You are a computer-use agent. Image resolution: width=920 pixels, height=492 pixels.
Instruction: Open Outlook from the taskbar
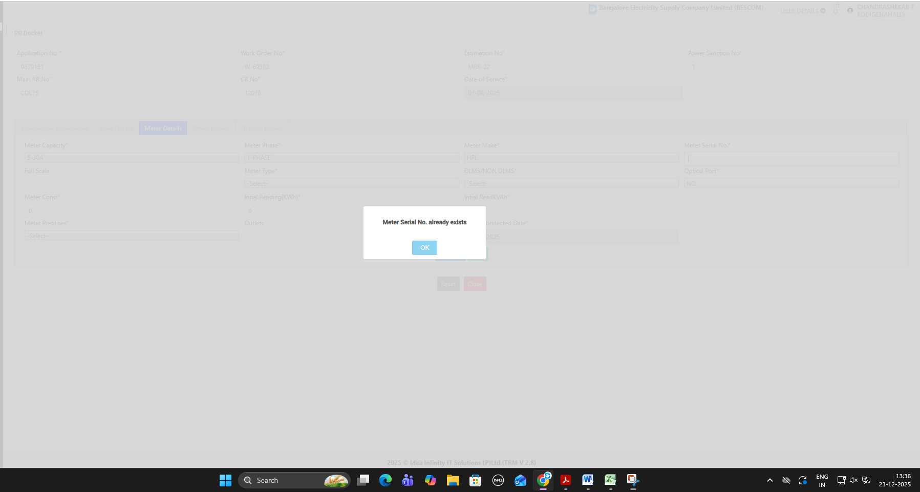point(521,480)
